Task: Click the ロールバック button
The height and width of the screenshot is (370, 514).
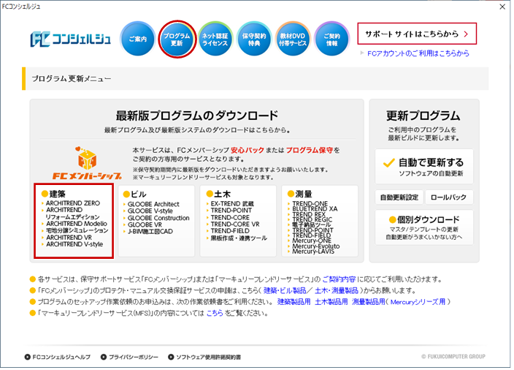Action: click(449, 197)
